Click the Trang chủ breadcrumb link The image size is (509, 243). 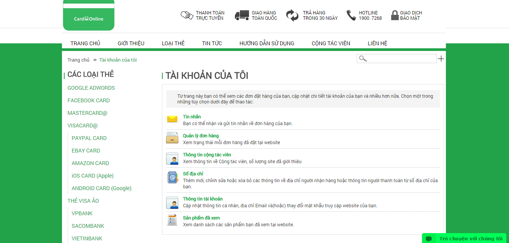79,60
